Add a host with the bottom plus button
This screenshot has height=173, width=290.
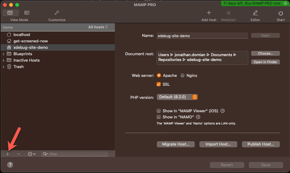coord(8,154)
